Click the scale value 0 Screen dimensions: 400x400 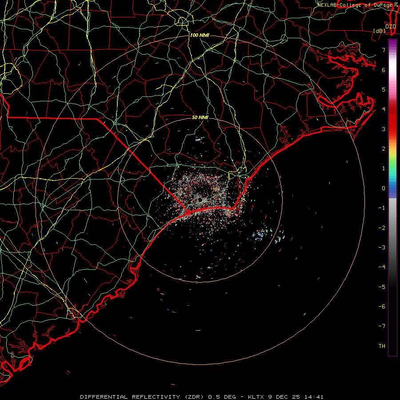coord(384,188)
